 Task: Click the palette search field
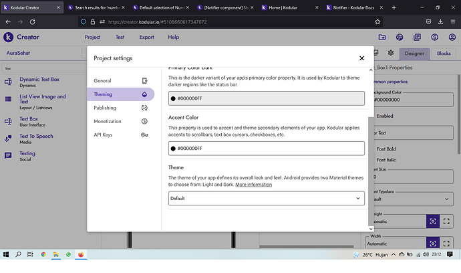point(44,68)
